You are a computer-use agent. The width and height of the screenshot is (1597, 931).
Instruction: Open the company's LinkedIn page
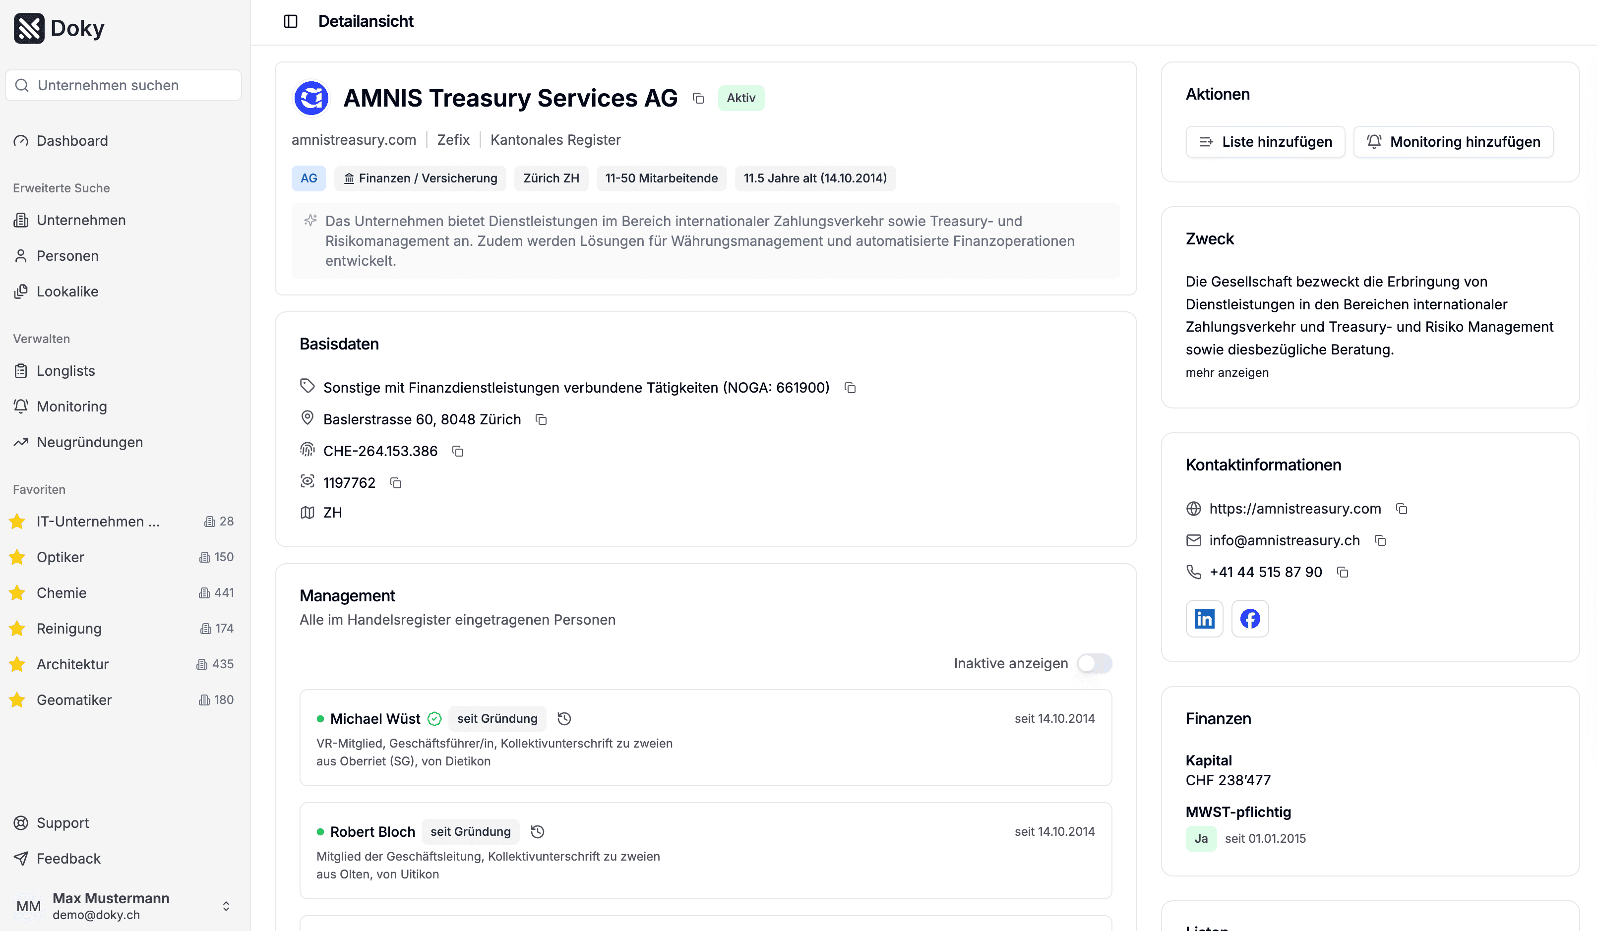1203,618
